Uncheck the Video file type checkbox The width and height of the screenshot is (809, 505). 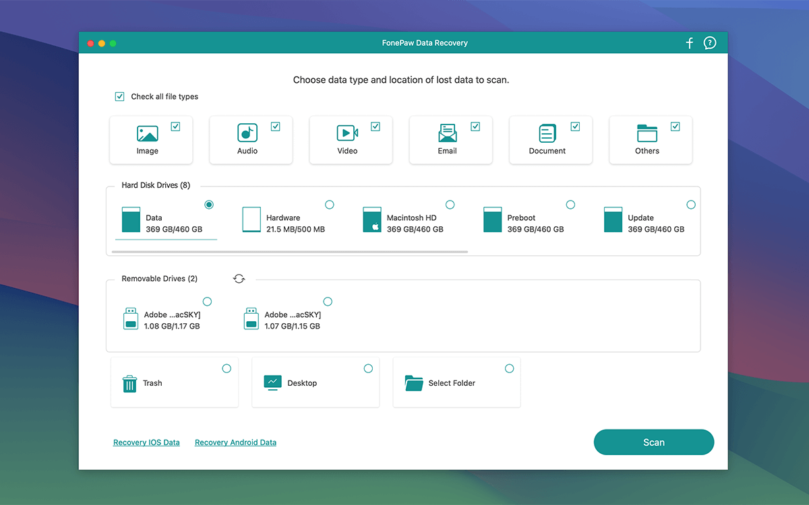point(376,127)
